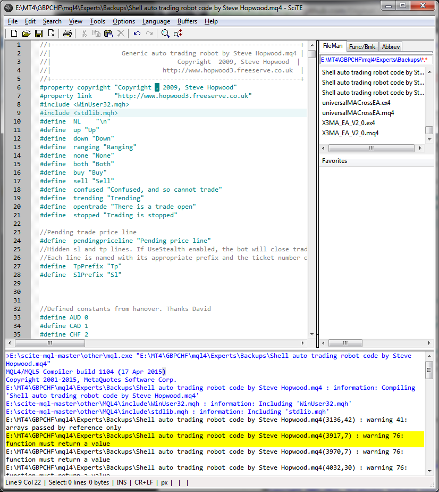This screenshot has height=492, width=439.
Task: Click the vertical splitter between editor and side panel
Action: tap(317, 194)
